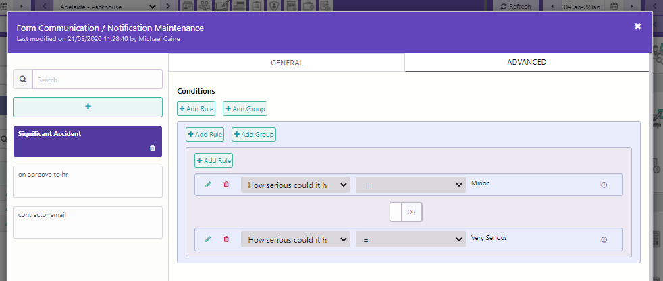Image resolution: width=663 pixels, height=281 pixels.
Task: Open the calendar picker beside the date range
Action: (x=614, y=6)
